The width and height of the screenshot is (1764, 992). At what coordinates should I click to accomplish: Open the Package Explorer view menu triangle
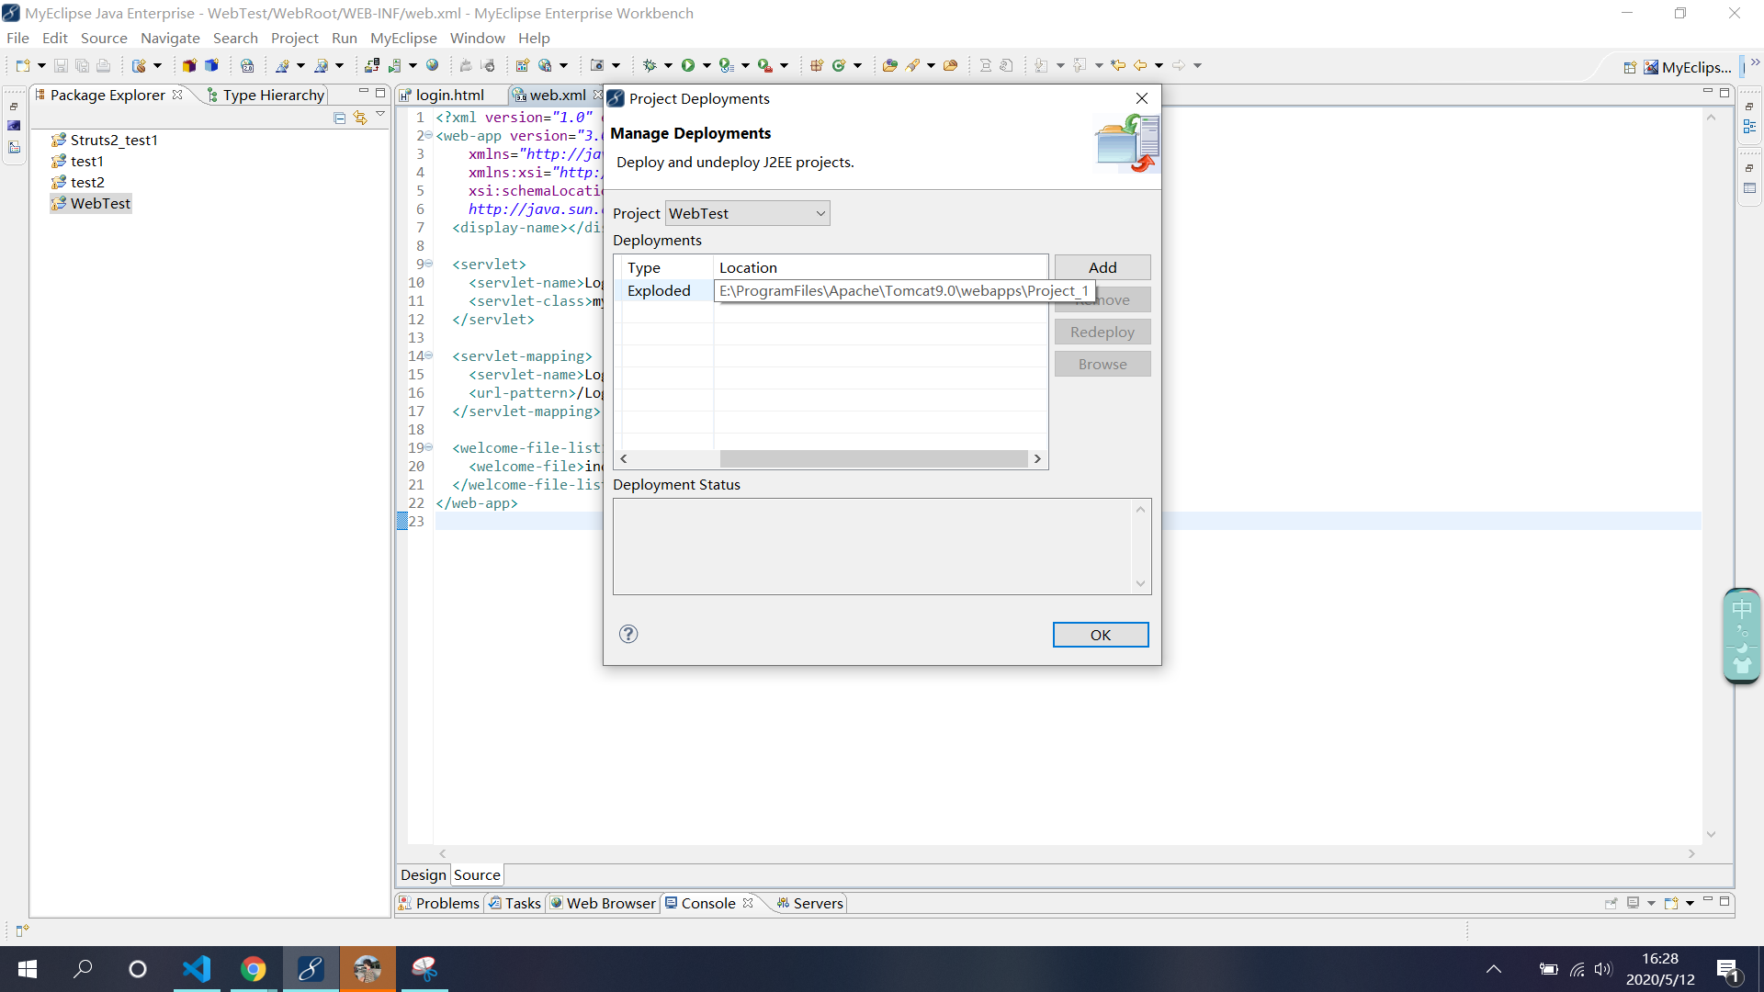point(380,115)
